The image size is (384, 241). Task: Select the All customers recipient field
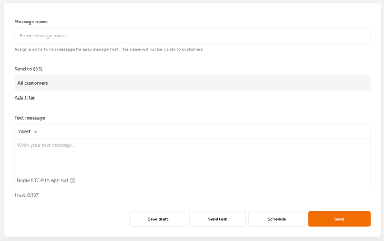[192, 83]
